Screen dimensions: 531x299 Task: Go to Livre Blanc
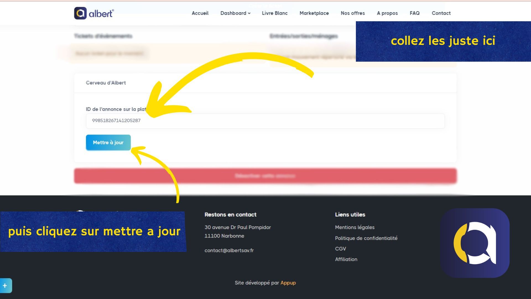(x=275, y=13)
